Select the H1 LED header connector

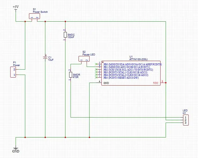pos(186,120)
